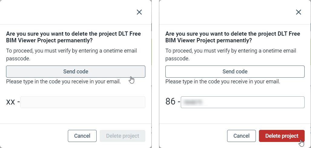Image resolution: width=311 pixels, height=148 pixels.
Task: Click the bold question heading in left dialog
Action: point(73,37)
